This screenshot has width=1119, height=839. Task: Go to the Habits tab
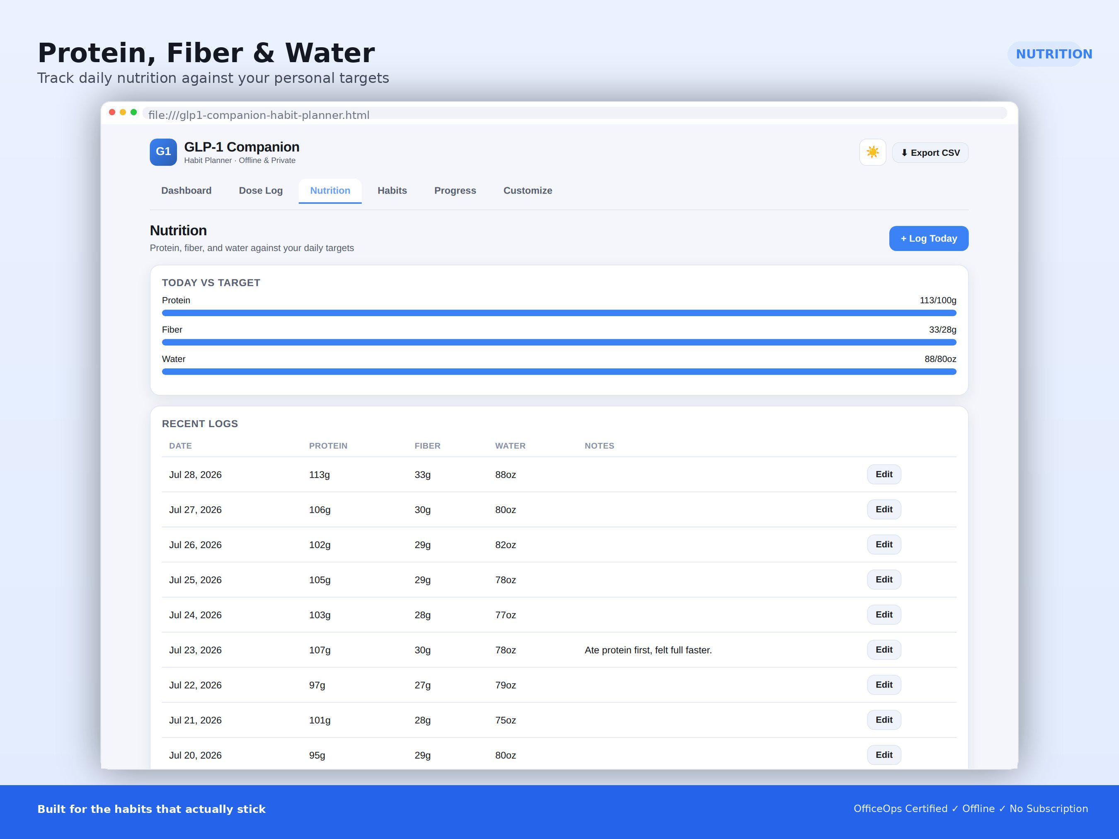pyautogui.click(x=392, y=191)
